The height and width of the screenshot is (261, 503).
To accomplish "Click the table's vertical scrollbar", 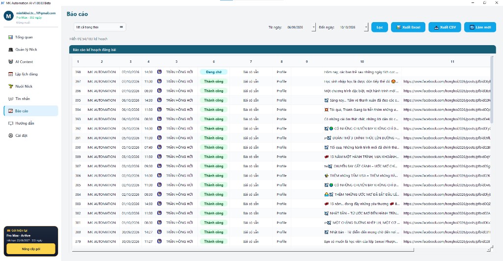I will 491,90.
